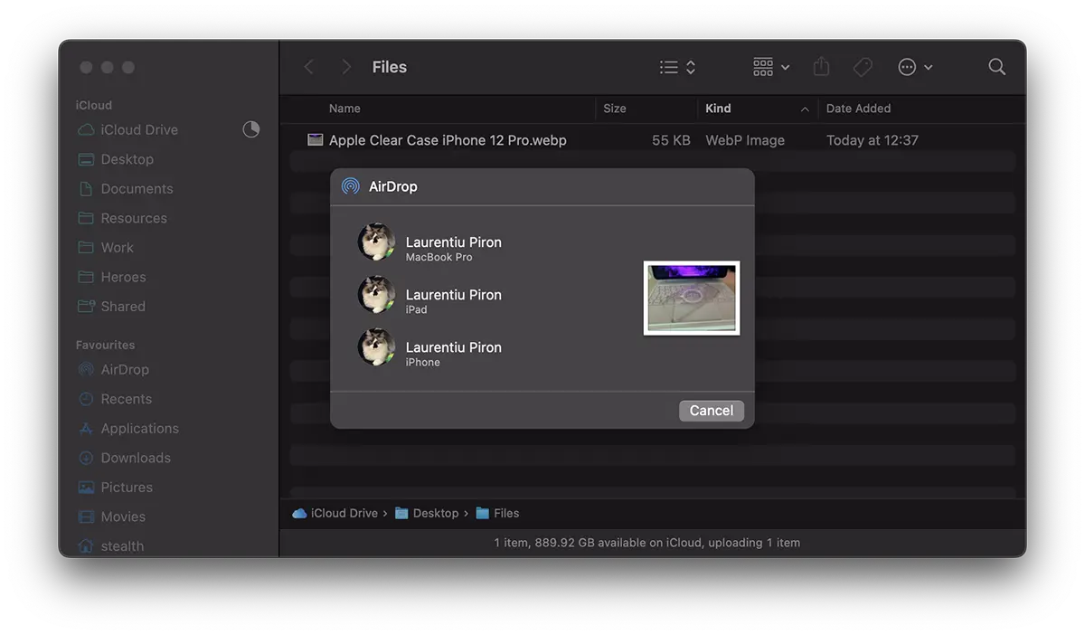Viewport: 1085px width, 635px height.
Task: Click the 55 KB size cell
Action: click(671, 140)
